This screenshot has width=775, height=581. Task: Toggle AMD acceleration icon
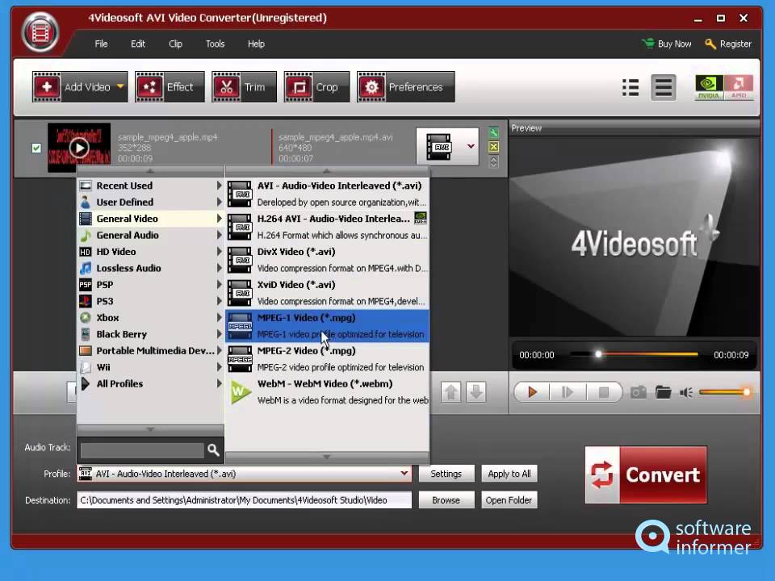739,87
